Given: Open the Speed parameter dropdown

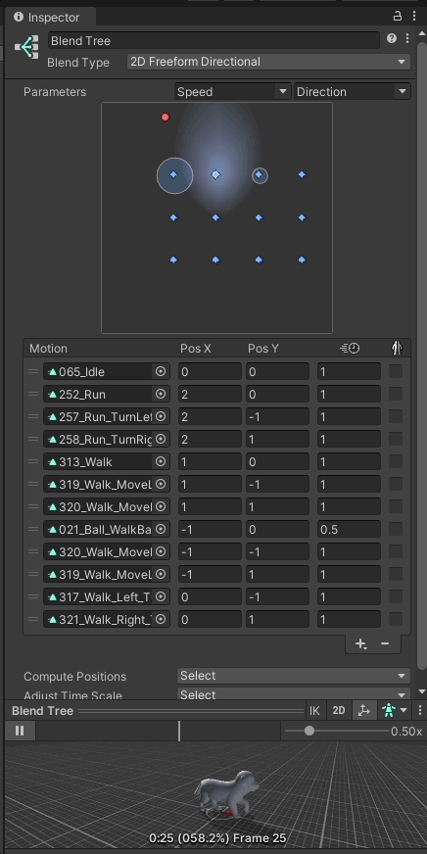Looking at the screenshot, I should [232, 91].
